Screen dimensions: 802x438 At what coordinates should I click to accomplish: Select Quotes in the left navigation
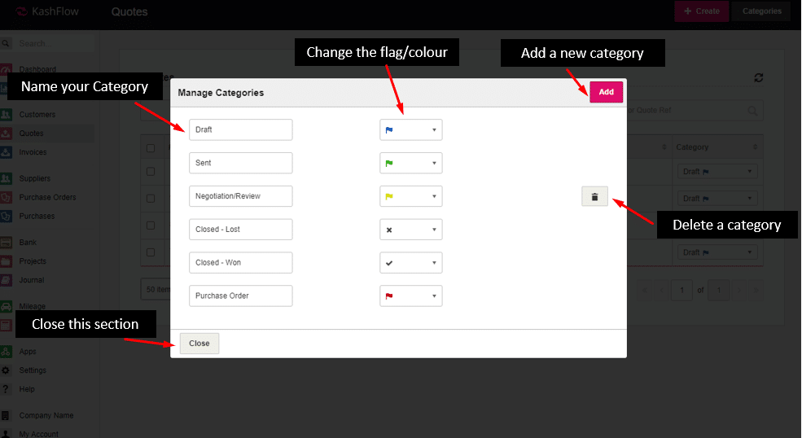pyautogui.click(x=32, y=134)
